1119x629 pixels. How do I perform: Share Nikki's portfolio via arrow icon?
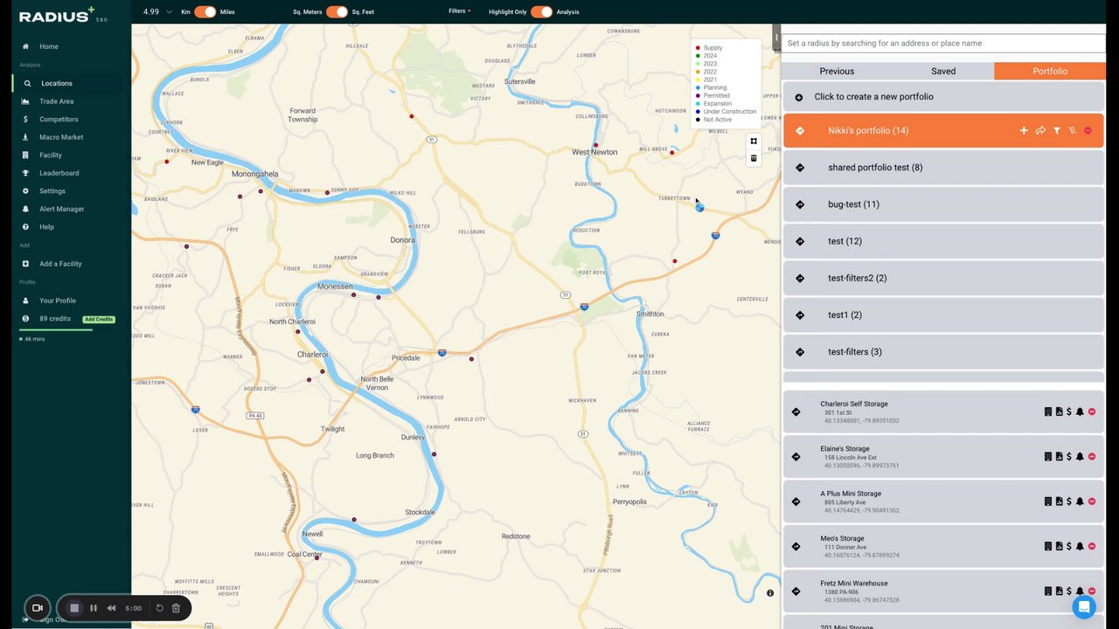pyautogui.click(x=1040, y=130)
